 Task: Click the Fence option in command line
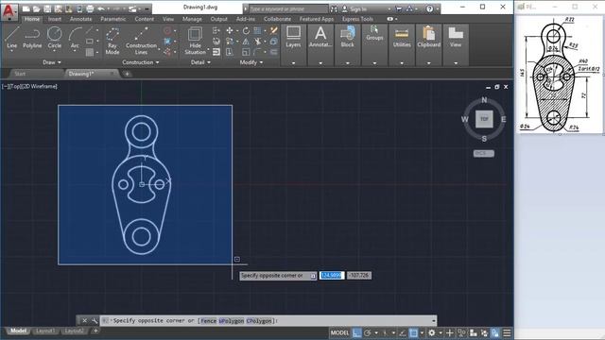[x=208, y=321]
